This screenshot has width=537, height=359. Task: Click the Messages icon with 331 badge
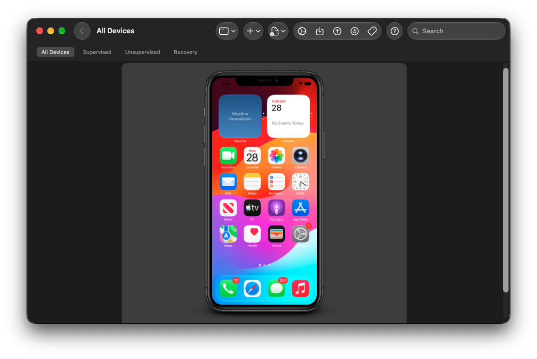[x=276, y=289]
